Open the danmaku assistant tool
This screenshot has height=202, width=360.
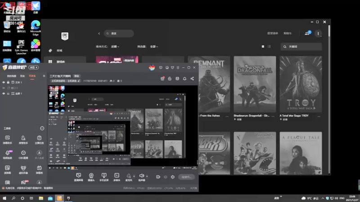(7, 140)
